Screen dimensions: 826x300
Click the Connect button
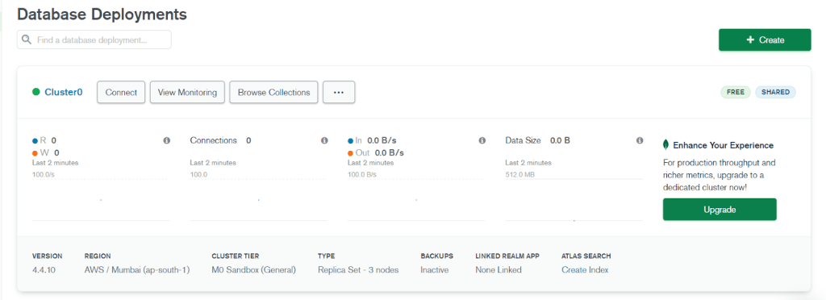121,92
